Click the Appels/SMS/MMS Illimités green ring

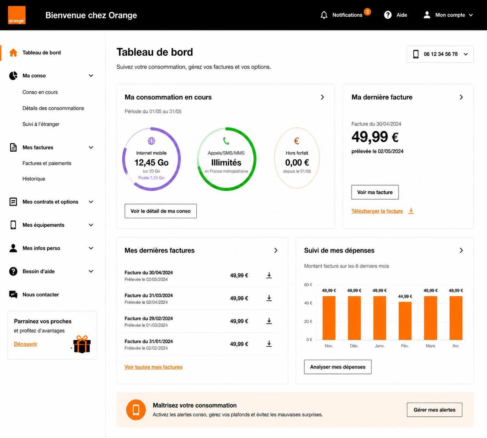pyautogui.click(x=227, y=159)
